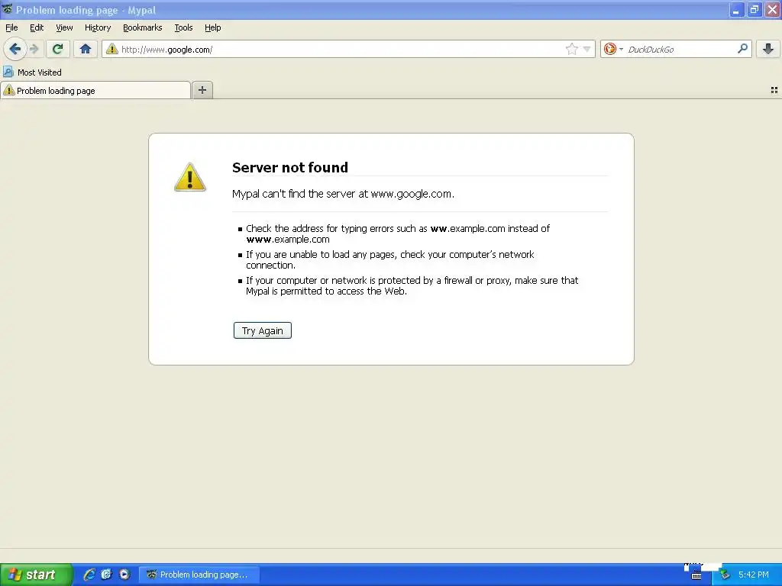Open the Home page via house icon
The width and height of the screenshot is (782, 586).
pos(86,49)
